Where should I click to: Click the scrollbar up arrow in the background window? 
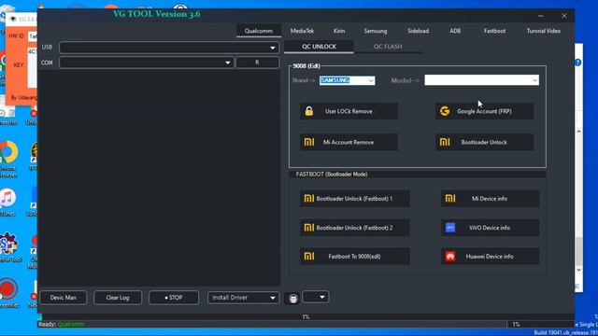click(x=579, y=131)
